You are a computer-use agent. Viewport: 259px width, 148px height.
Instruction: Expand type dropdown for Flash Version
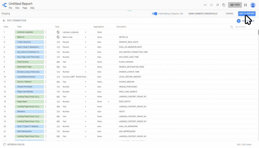(x=85, y=62)
